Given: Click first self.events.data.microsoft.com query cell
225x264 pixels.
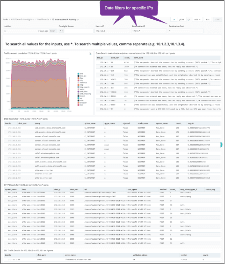Looking at the screenshot, I should (x=51, y=162).
